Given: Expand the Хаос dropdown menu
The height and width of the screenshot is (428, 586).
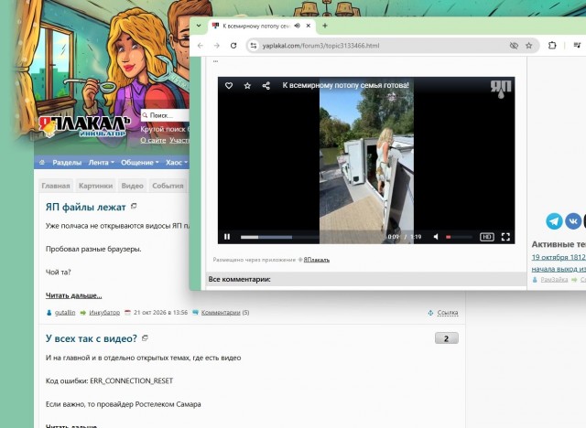Looking at the screenshot, I should [x=177, y=163].
